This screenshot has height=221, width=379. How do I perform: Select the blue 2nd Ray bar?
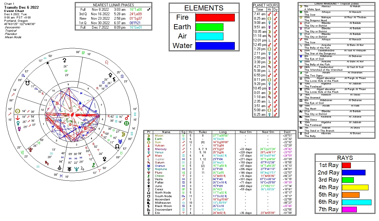(x=354, y=173)
